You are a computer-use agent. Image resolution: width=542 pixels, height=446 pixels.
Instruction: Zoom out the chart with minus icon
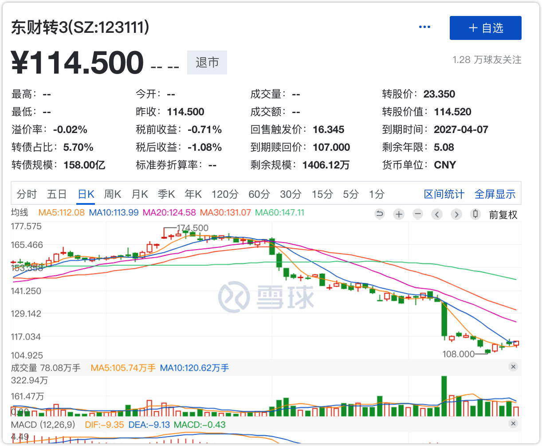pyautogui.click(x=418, y=215)
